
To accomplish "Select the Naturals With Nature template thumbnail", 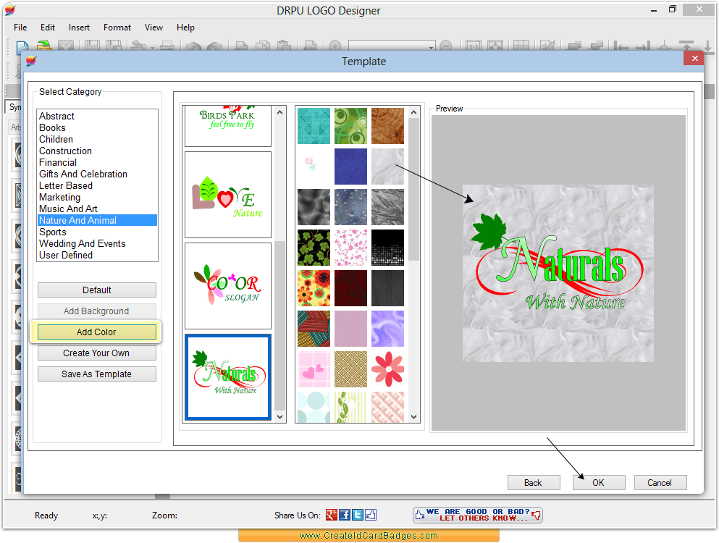I will (x=228, y=377).
